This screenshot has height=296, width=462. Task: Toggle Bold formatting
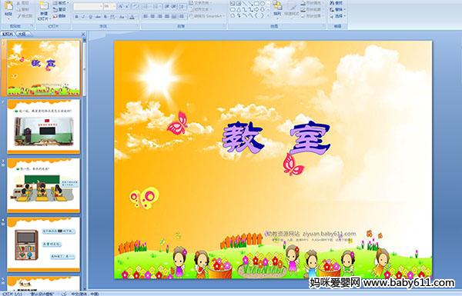click(x=76, y=17)
